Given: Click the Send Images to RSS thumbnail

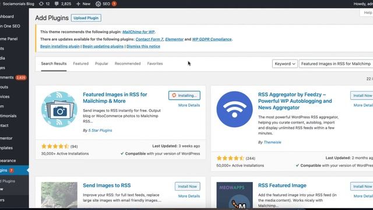Looking at the screenshot, I should (59, 195).
